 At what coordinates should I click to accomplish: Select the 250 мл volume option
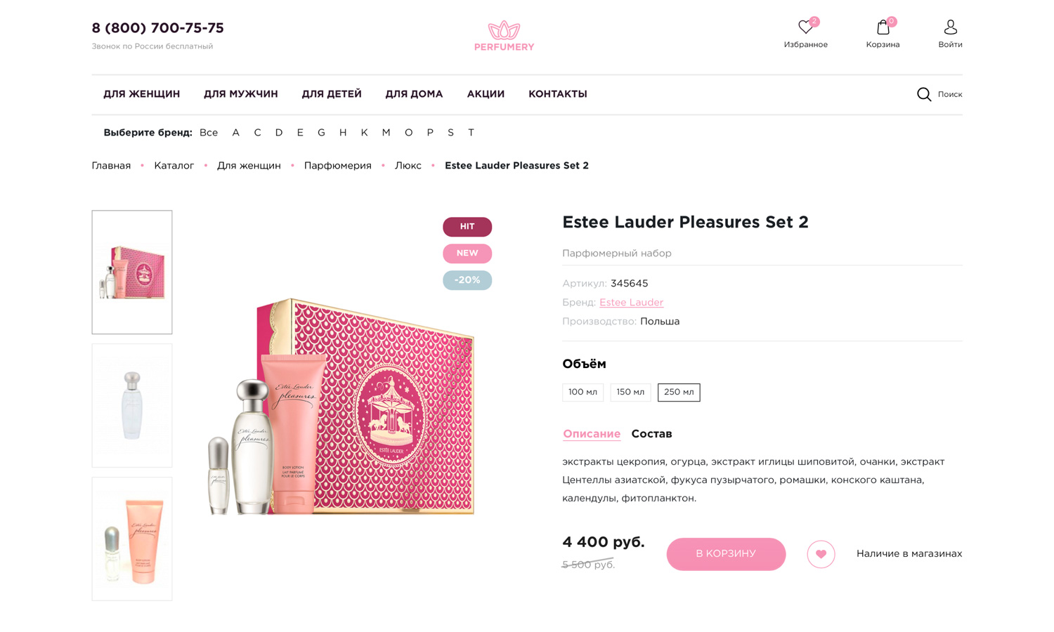click(679, 393)
